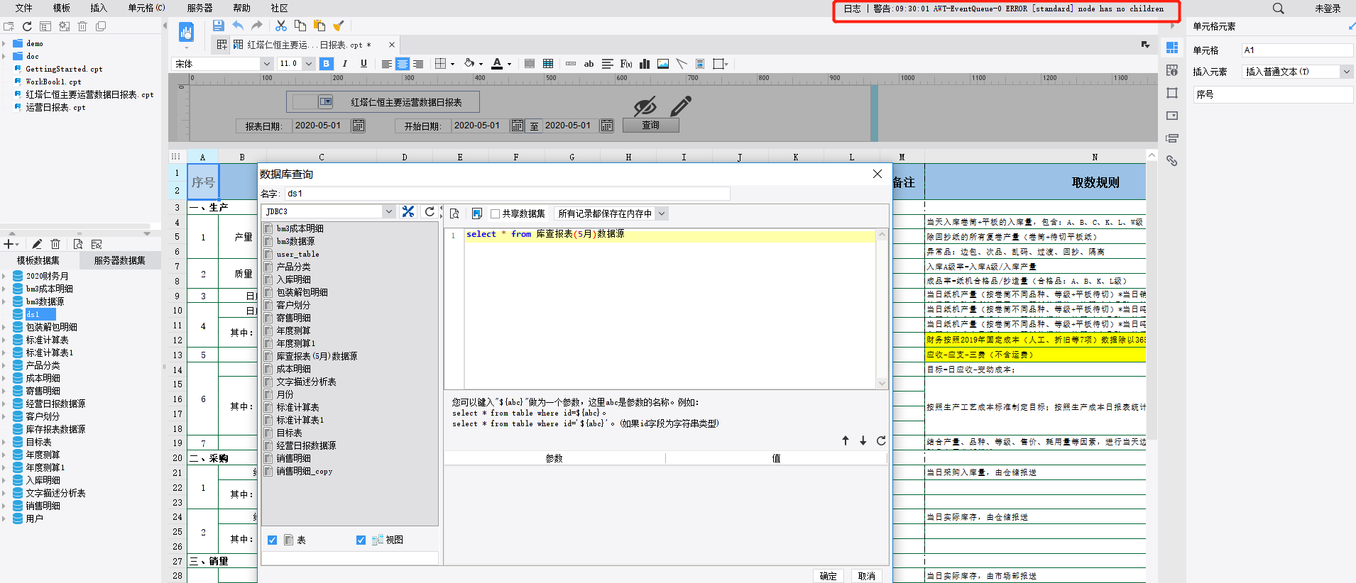Click the preview data icon in query dialog
Image resolution: width=1356 pixels, height=583 pixels.
coord(455,213)
